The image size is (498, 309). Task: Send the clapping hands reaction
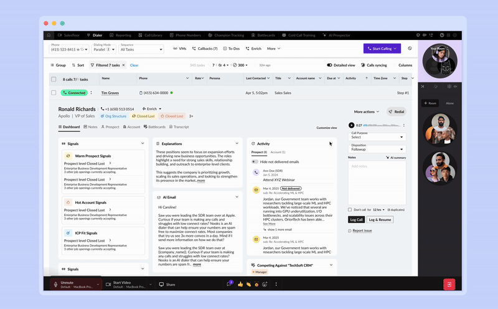(248, 284)
